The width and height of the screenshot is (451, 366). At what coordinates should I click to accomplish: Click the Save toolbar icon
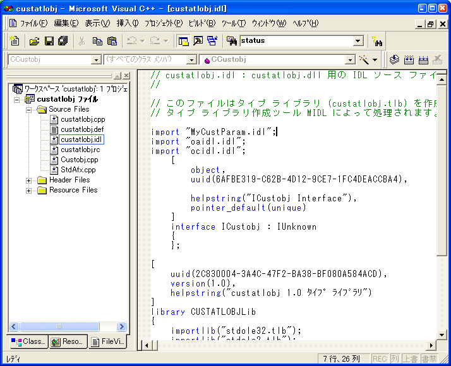tap(49, 41)
